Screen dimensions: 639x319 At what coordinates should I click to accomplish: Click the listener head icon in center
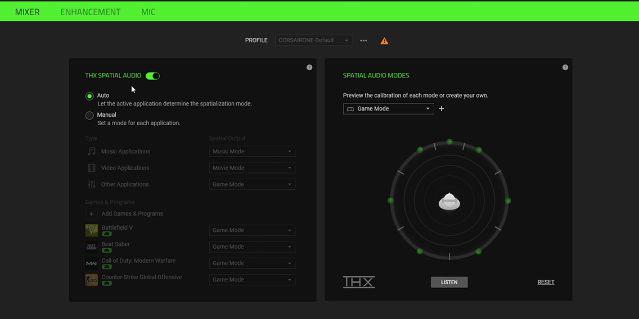[449, 202]
